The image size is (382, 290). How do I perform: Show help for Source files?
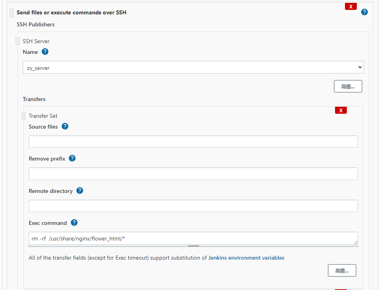tap(65, 126)
